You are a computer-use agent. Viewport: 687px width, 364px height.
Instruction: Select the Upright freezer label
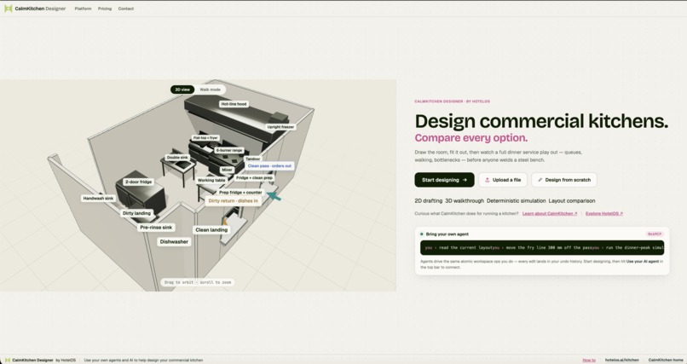click(280, 127)
